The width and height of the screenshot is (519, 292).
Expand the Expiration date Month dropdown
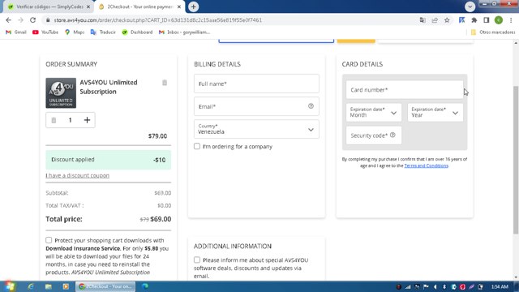coord(374,112)
